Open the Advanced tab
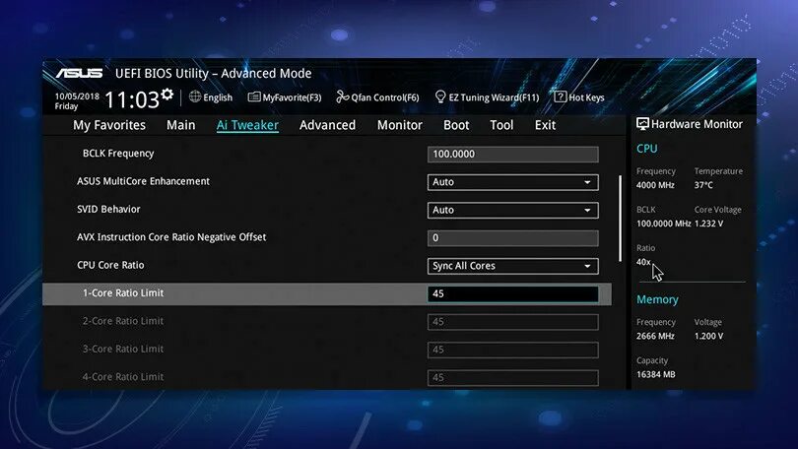This screenshot has width=798, height=449. click(327, 125)
